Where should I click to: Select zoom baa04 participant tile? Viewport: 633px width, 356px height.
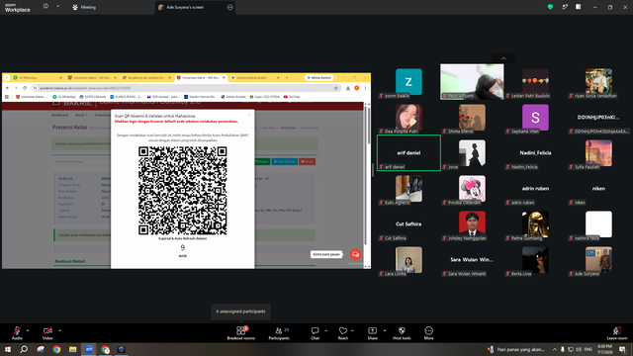(408, 82)
